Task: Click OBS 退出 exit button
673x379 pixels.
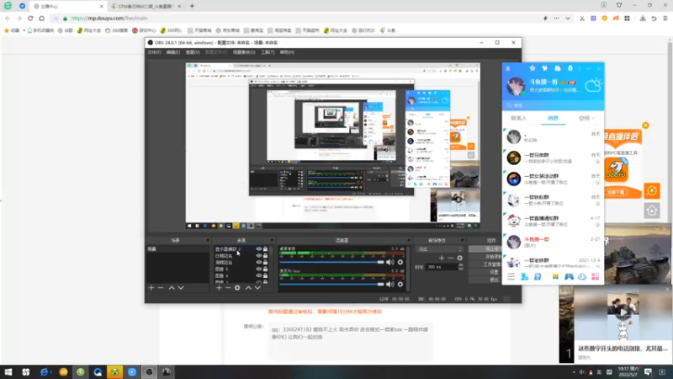Action: click(485, 280)
